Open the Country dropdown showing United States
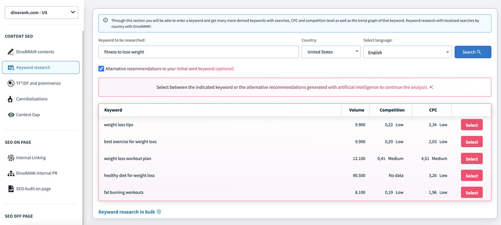 tap(330, 52)
